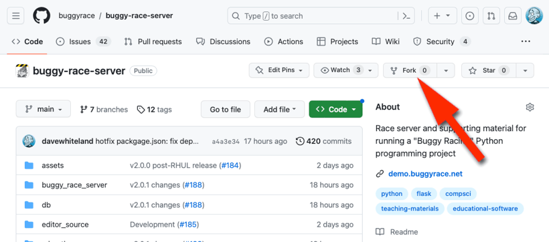The height and width of the screenshot is (242, 549).
Task: Open the Security tab
Action: pyautogui.click(x=442, y=41)
